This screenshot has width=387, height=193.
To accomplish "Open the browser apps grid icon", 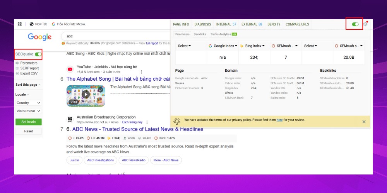I will click(x=20, y=24).
